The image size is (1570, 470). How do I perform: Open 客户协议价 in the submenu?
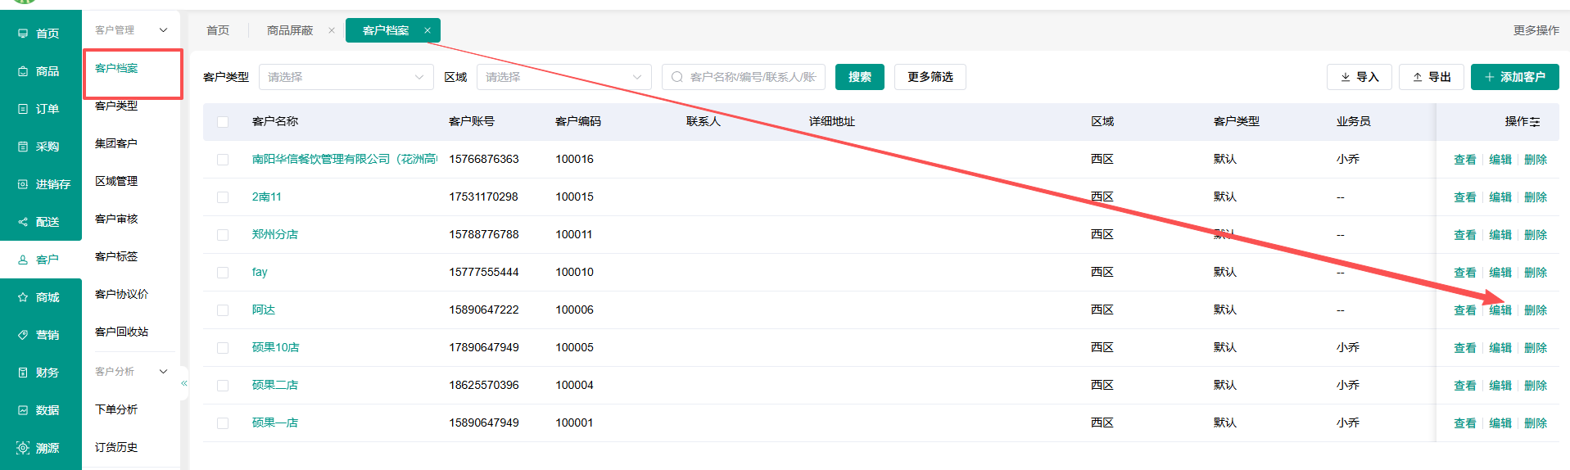pyautogui.click(x=122, y=294)
